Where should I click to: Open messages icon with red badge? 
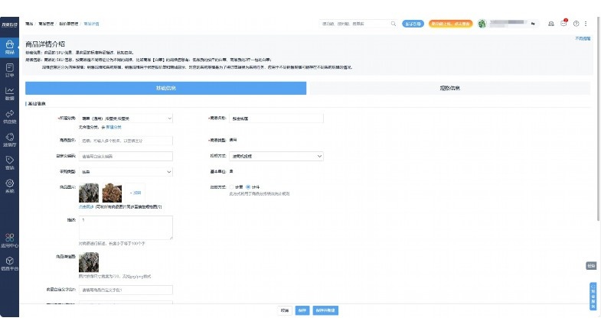point(563,23)
